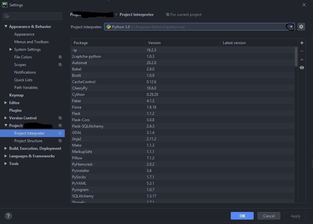
Task: Select the SQLAlchemy package row
Action: 183,196
